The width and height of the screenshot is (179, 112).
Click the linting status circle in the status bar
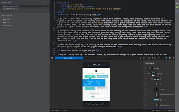tap(164, 110)
